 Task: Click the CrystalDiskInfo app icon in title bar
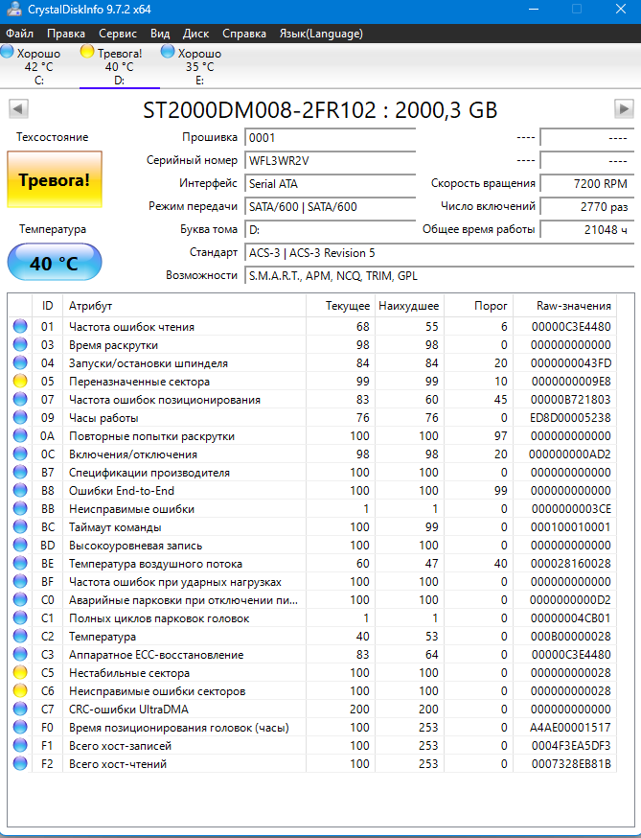(x=13, y=9)
